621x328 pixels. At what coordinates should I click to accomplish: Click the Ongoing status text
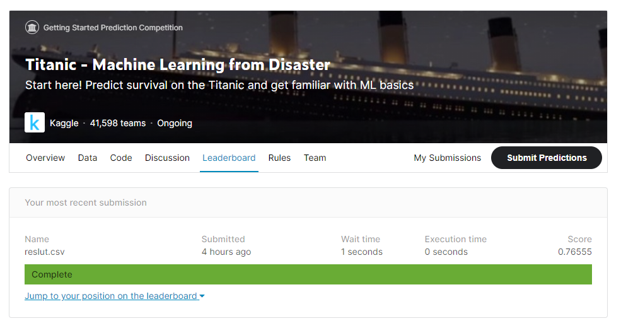click(x=175, y=123)
